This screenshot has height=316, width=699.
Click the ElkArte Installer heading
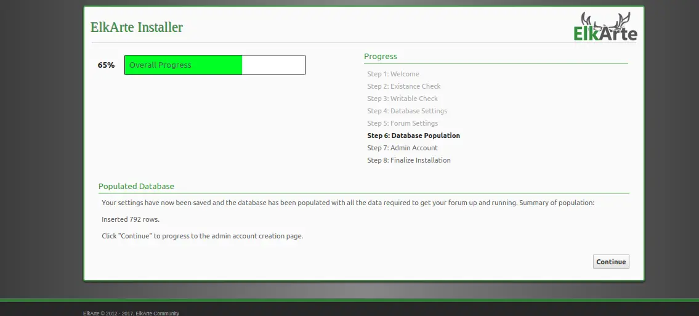coord(136,27)
